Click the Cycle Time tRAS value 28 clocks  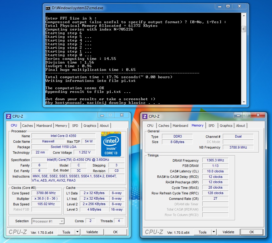click(x=215, y=187)
